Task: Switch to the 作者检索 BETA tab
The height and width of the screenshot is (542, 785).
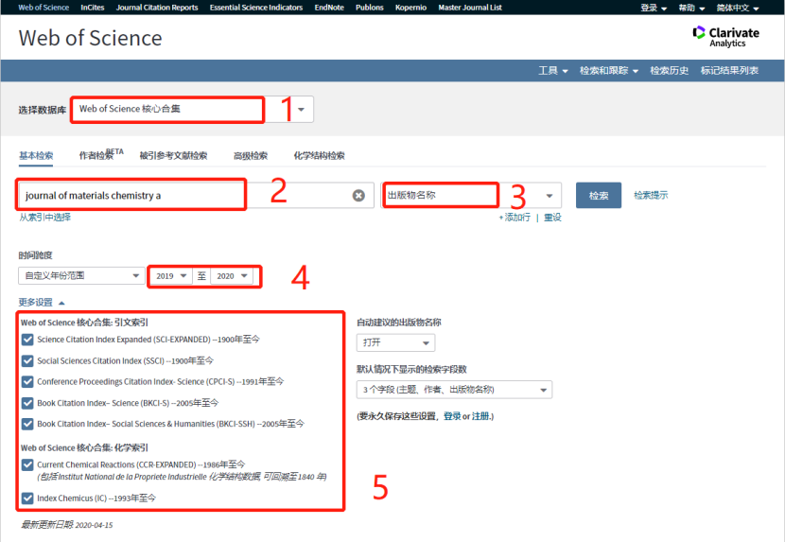Action: point(101,155)
